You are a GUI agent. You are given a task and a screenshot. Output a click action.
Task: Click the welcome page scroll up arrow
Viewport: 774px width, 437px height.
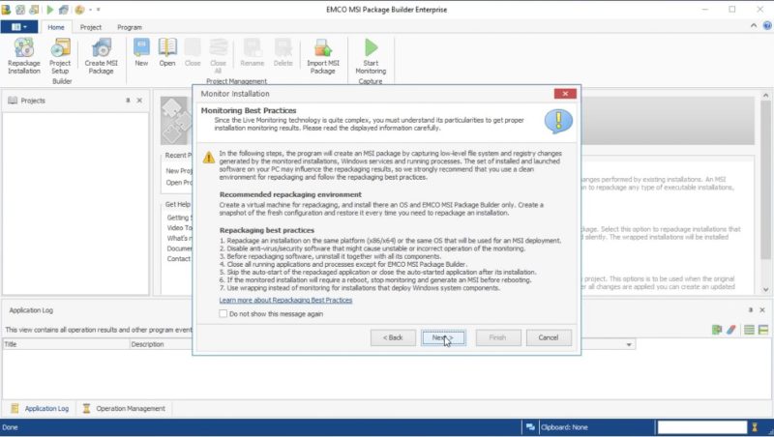(x=765, y=95)
